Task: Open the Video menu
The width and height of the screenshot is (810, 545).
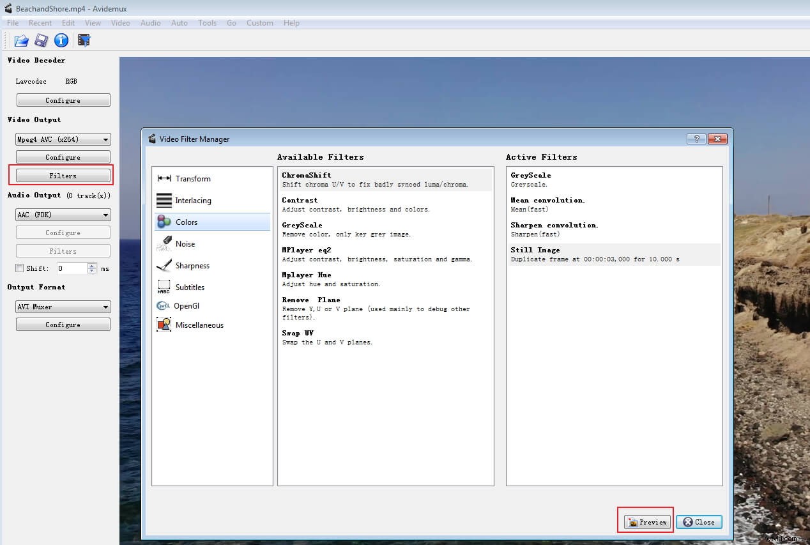Action: point(120,23)
